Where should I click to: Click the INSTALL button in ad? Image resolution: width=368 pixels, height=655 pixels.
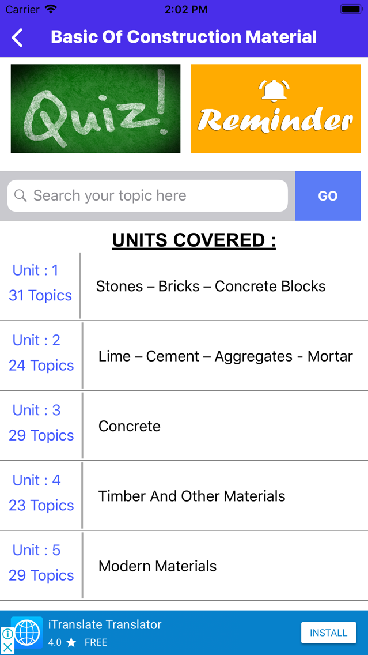tap(329, 633)
